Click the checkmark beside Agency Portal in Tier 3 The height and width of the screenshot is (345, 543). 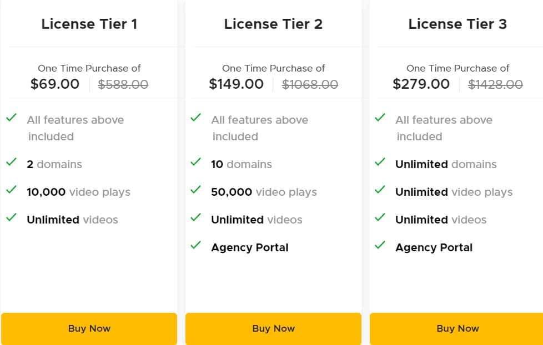pyautogui.click(x=380, y=246)
